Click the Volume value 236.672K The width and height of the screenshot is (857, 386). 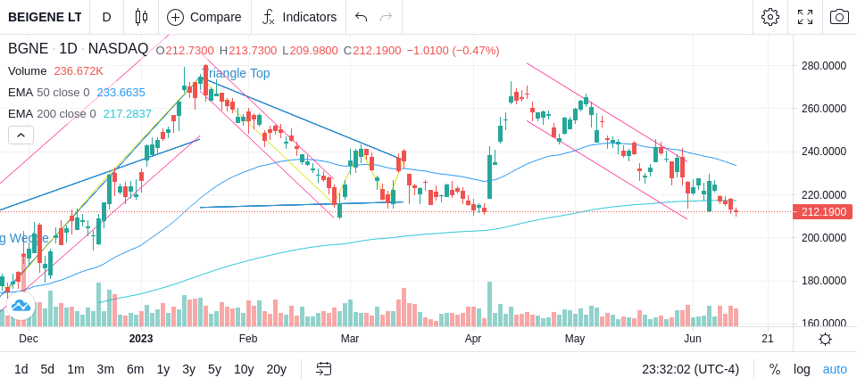click(x=79, y=71)
